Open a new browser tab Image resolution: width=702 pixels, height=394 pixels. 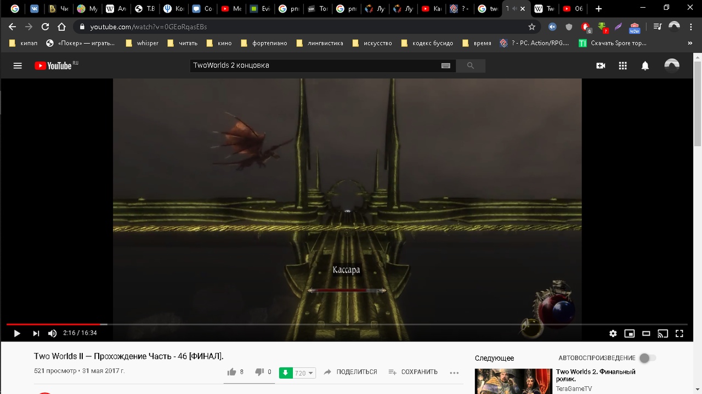pos(598,9)
